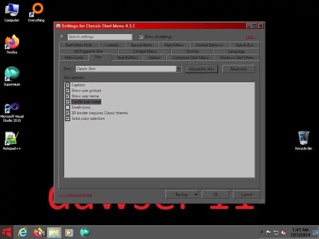Switch to Start Menu Style tab
The width and height of the screenshot is (319, 239).
[79, 45]
